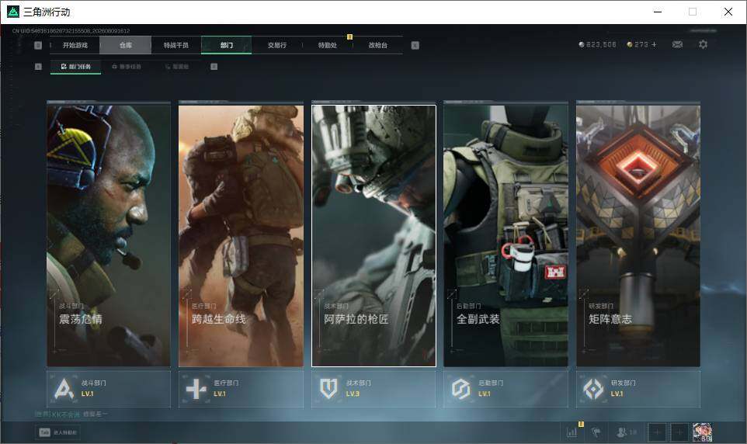Image resolution: width=747 pixels, height=444 pixels.
Task: Open the statistics bar chart icon
Action: [x=572, y=432]
